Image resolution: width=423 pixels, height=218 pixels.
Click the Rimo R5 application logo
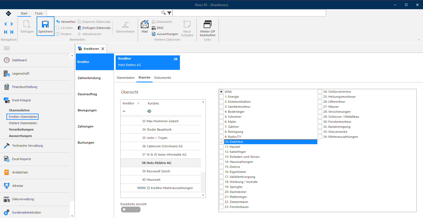point(8,13)
